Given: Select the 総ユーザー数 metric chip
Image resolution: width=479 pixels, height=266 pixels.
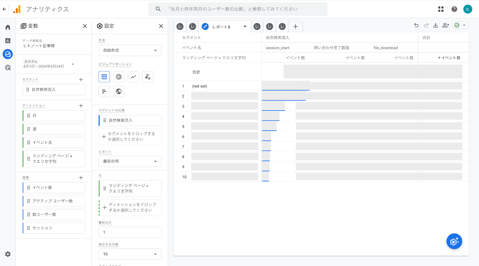Looking at the screenshot, I should (x=54, y=214).
